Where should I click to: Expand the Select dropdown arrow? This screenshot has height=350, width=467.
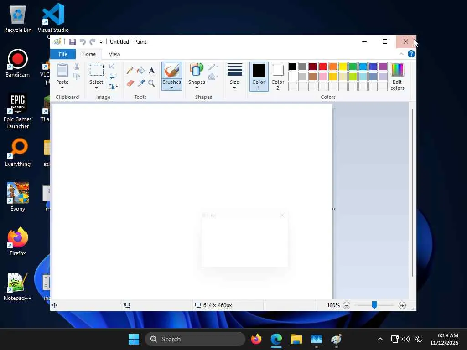pos(96,88)
